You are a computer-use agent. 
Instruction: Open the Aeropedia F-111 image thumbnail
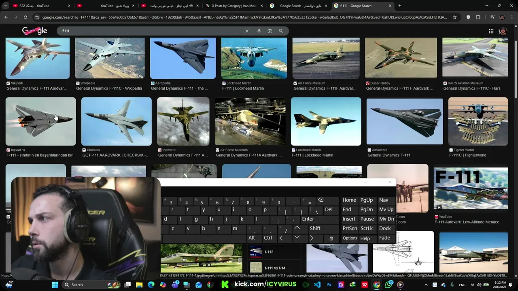(183, 58)
